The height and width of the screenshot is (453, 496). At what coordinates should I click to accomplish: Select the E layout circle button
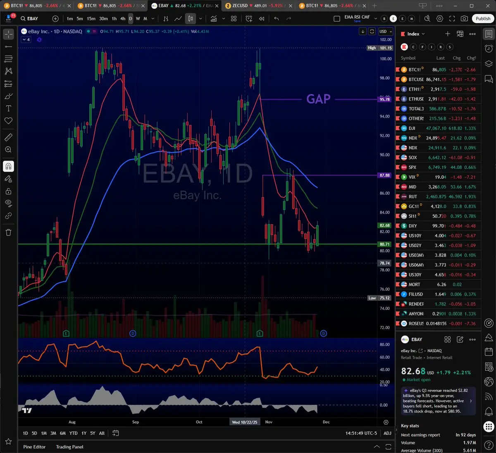(x=393, y=19)
